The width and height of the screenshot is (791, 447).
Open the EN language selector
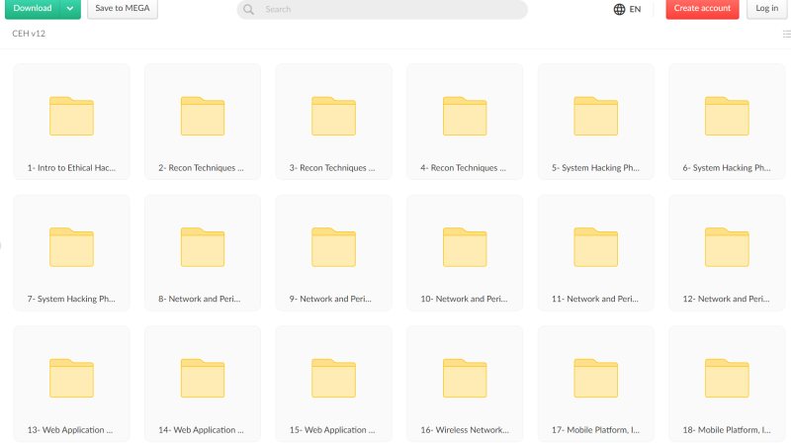point(627,9)
